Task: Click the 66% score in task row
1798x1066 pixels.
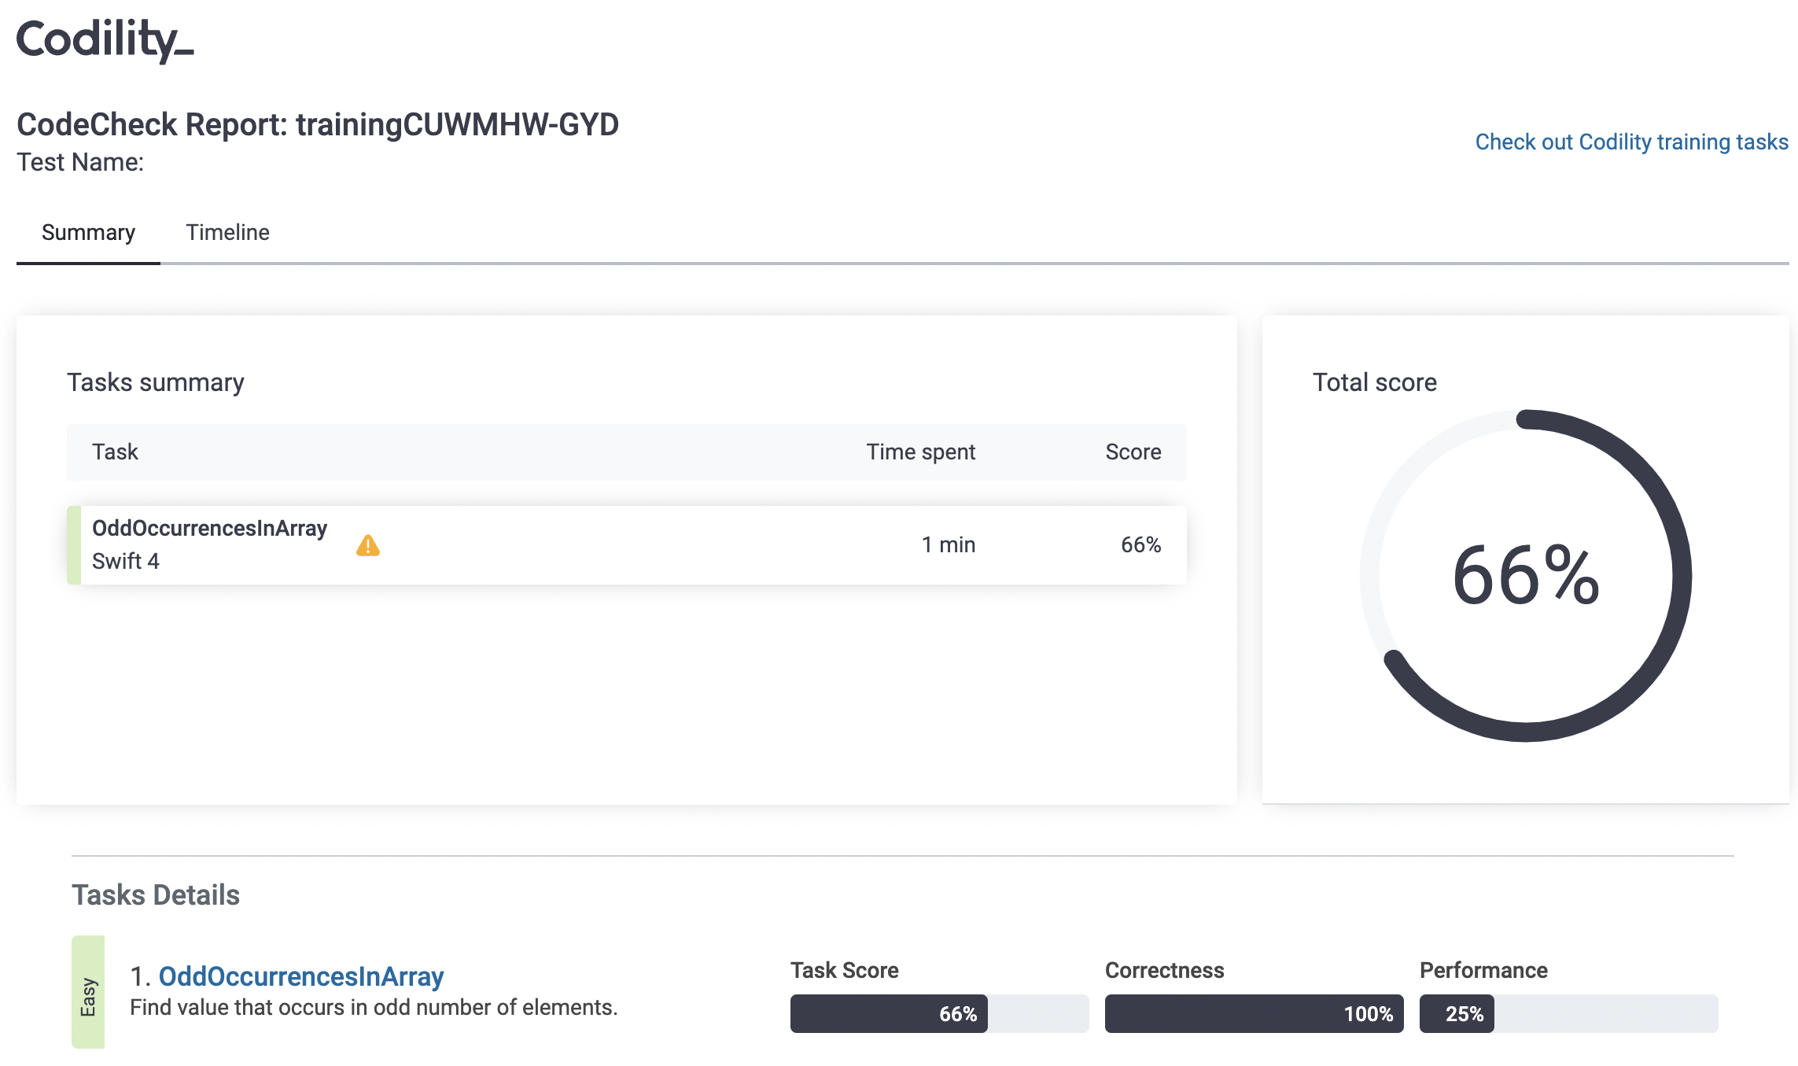Action: point(1140,545)
